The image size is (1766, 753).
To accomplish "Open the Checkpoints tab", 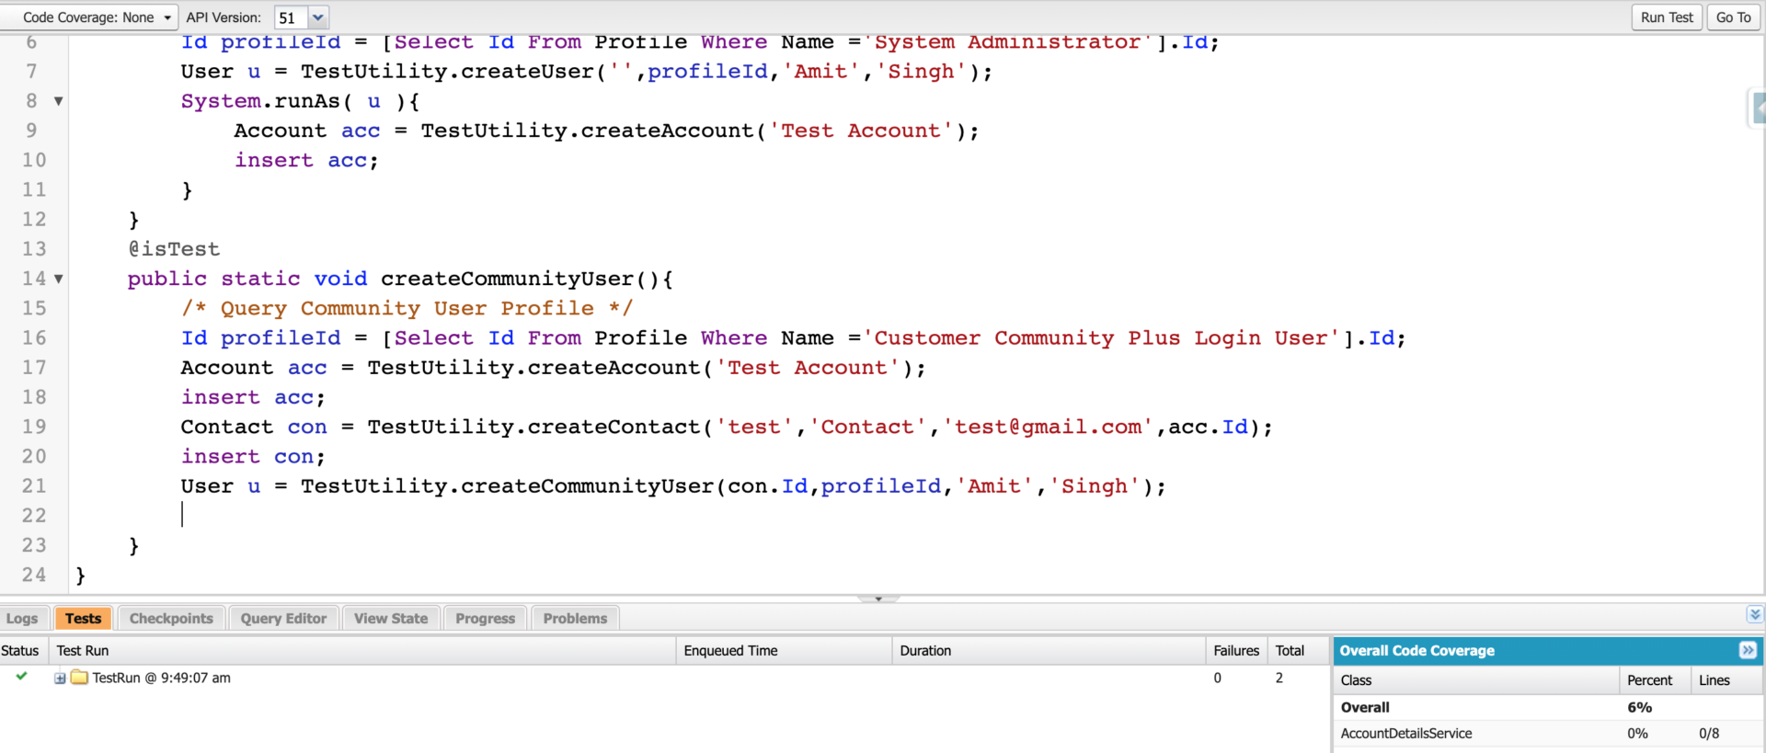I will [171, 619].
